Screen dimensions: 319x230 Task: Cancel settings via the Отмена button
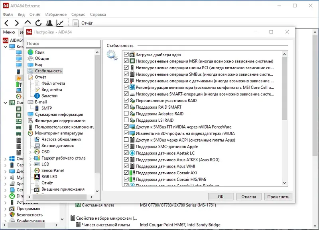[249, 196]
